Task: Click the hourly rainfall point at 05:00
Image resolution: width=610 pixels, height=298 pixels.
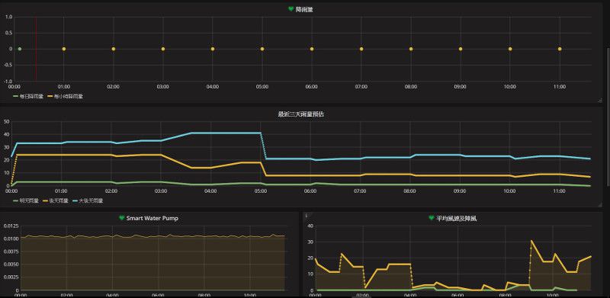Action: pos(262,49)
